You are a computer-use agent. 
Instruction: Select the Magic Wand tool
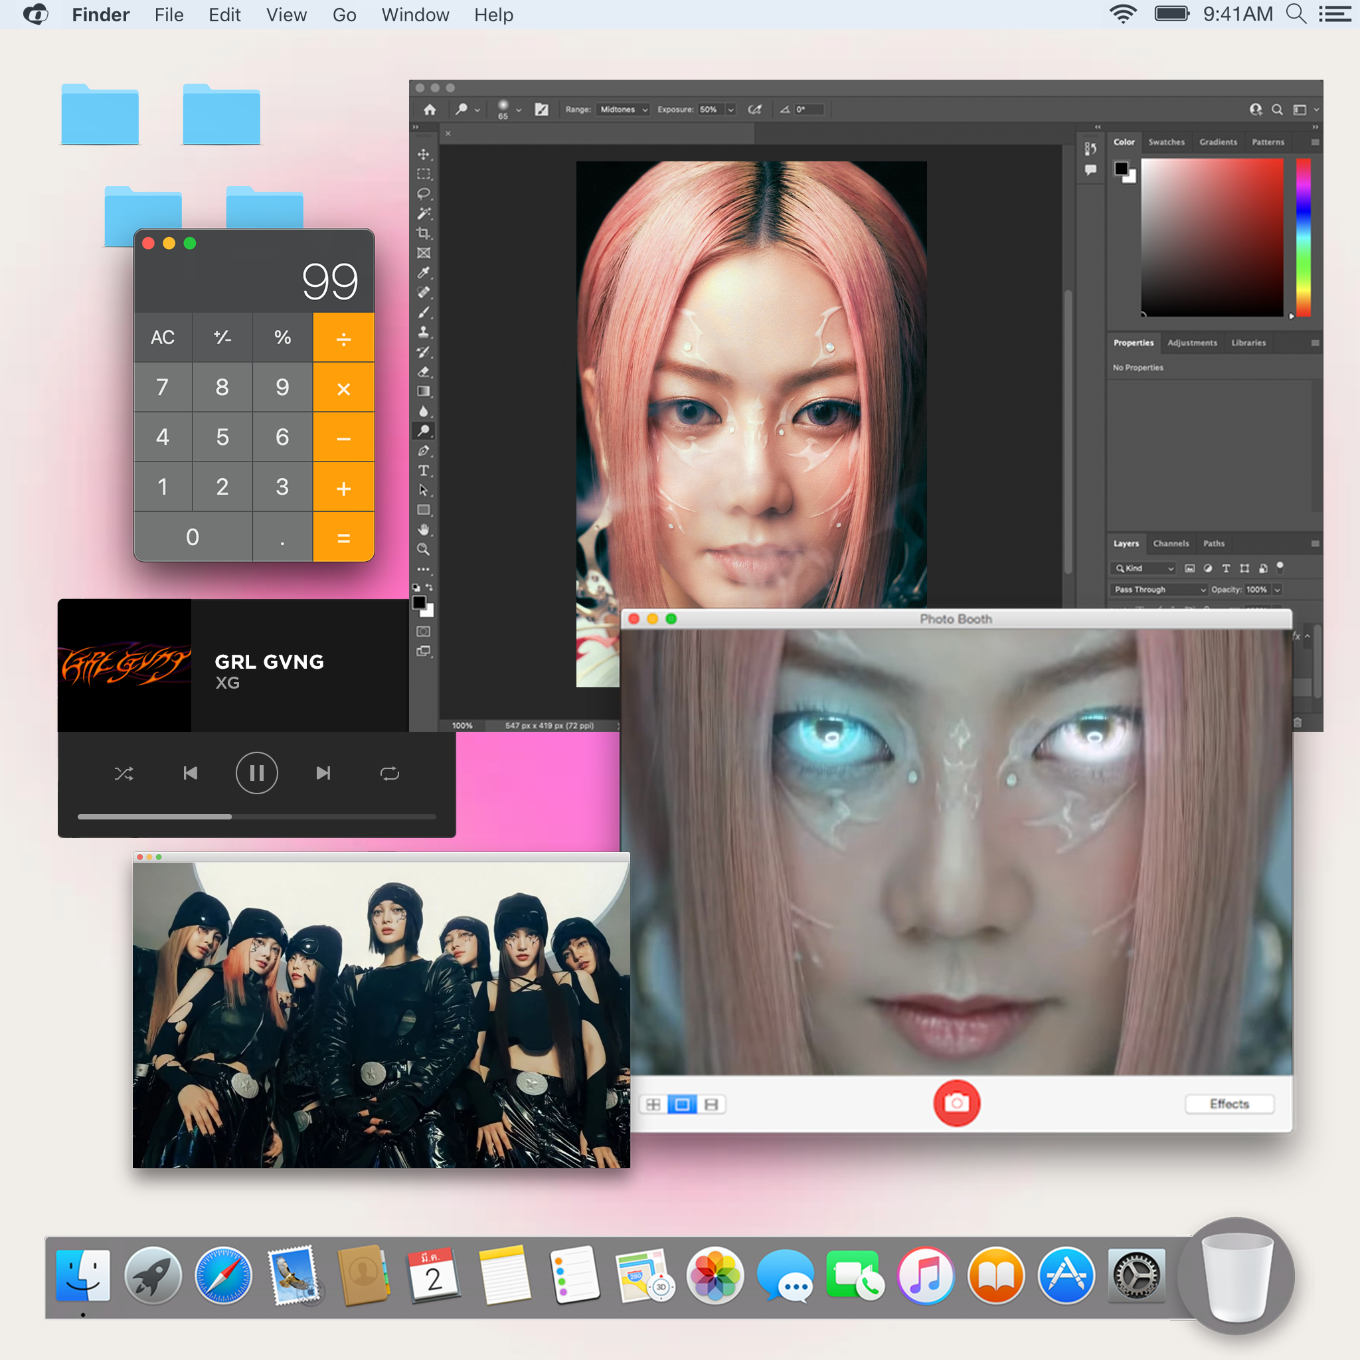click(423, 213)
